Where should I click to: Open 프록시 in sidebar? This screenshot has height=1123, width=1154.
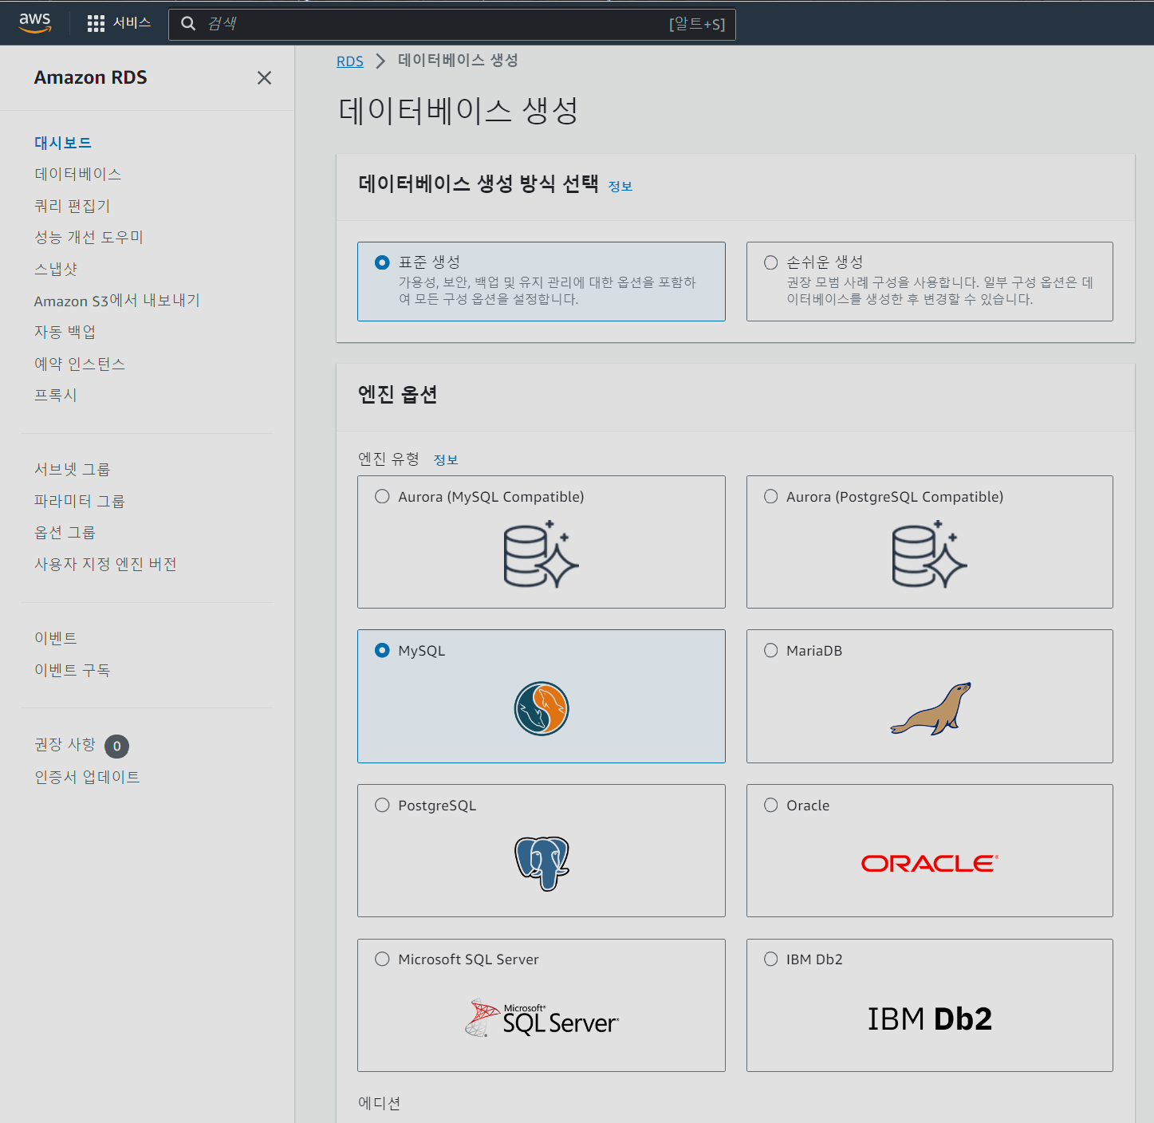(x=56, y=395)
